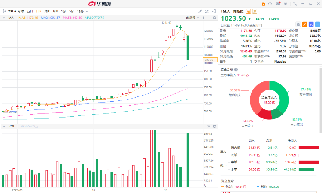
Task: Click the 最高 1174.50 value
Action: click(x=246, y=31)
